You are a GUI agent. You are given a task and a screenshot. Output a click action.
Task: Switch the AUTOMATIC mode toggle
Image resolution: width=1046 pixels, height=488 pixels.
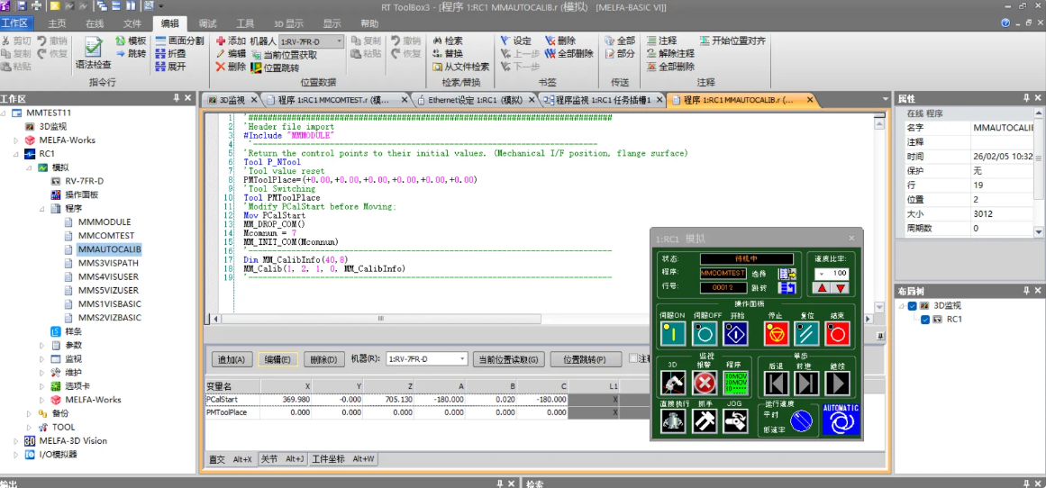click(x=840, y=420)
